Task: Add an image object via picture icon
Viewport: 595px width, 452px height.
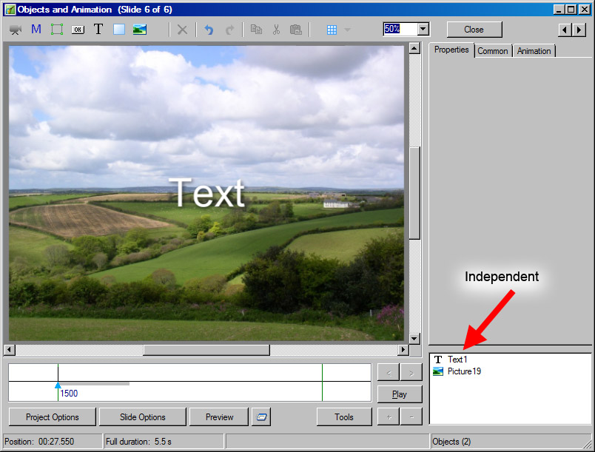Action: [139, 30]
